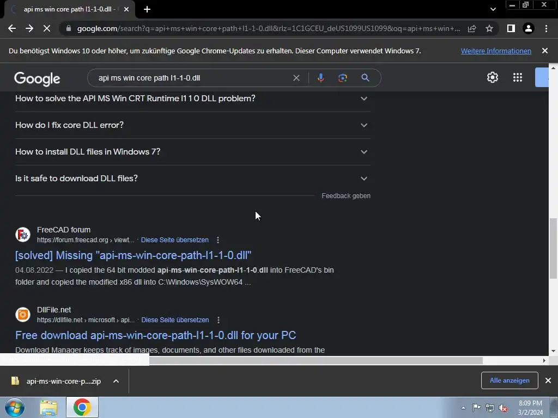558x418 pixels.
Task: Dismiss the Windows 10 update notice
Action: pos(544,51)
